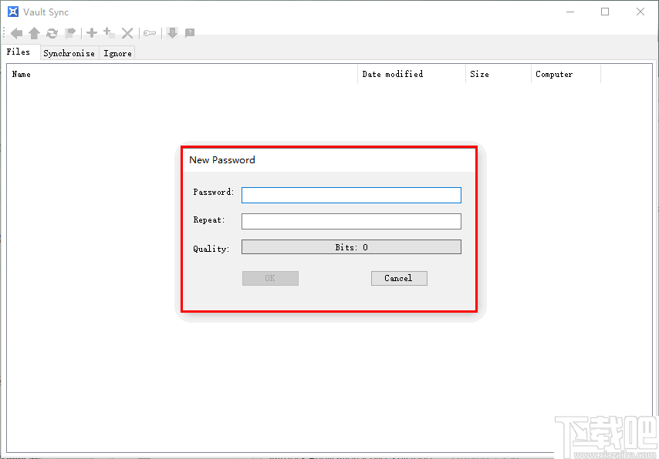Viewport: 659px width, 459px height.
Task: Click the X delete toolbar icon
Action: (x=127, y=33)
